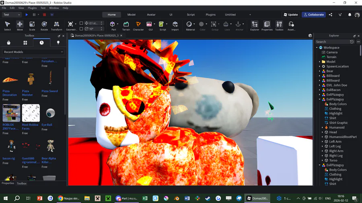Click the Update button
The image size is (362, 203).
(x=291, y=14)
